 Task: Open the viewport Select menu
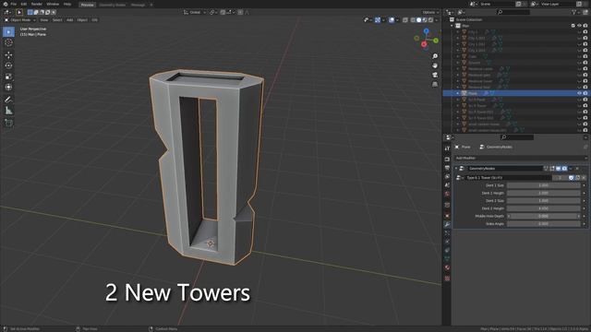pos(57,20)
